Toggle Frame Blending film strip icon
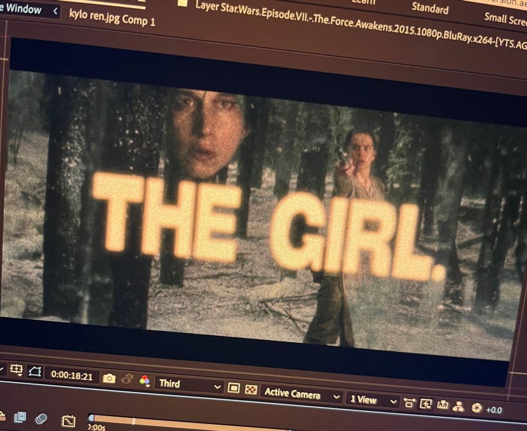Screen dimensions: 527x431 (x=20, y=417)
